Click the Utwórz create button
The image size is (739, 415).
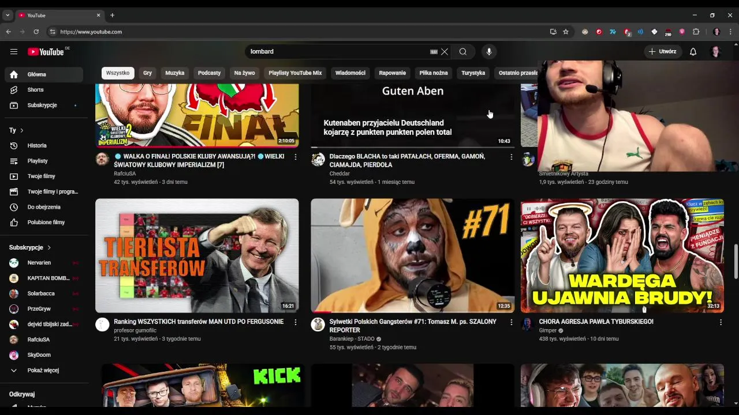(662, 52)
